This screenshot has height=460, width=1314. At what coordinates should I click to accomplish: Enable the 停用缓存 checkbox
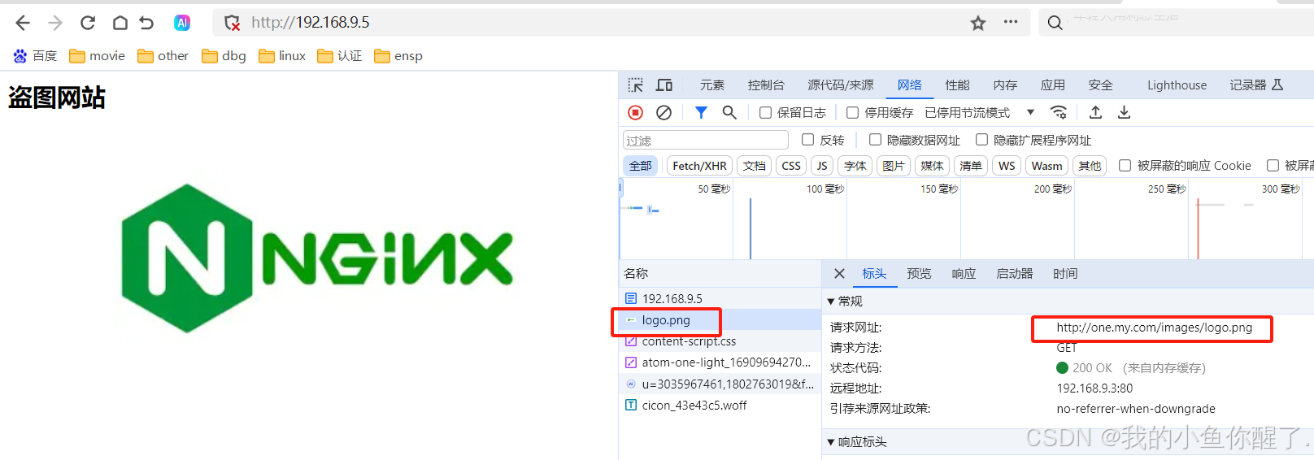[x=852, y=113]
